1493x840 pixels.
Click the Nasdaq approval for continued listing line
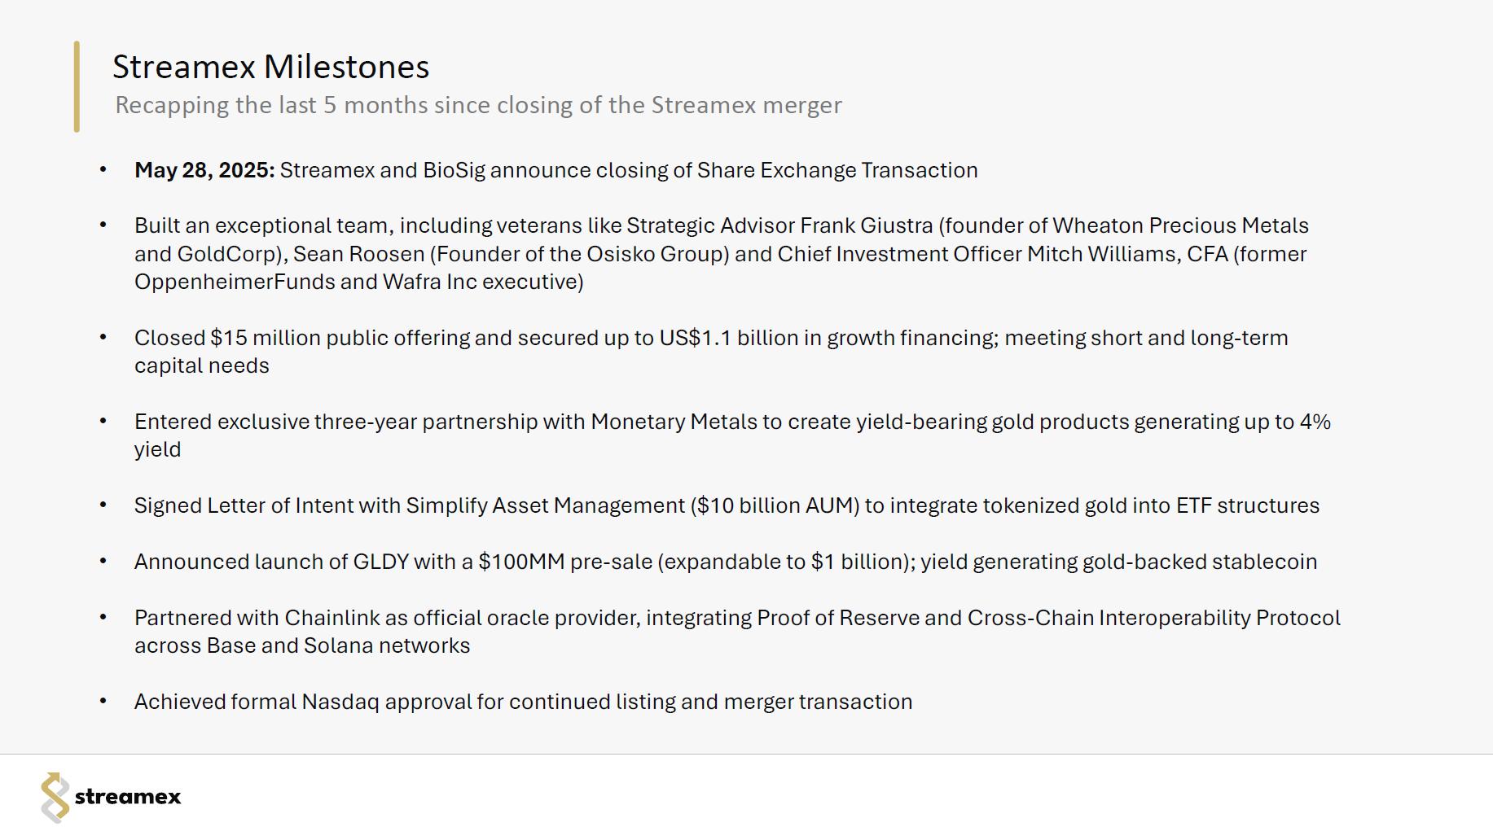tap(523, 702)
